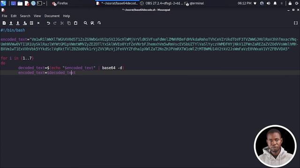This screenshot has width=300, height=168.
Task: Open notifications bell tray icon
Action: (x=275, y=3)
